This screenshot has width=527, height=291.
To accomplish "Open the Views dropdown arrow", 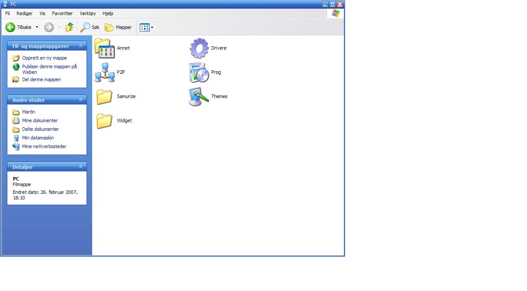I will 152,27.
